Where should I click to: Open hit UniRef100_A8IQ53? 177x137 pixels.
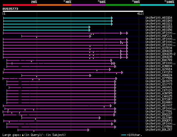click(x=159, y=27)
